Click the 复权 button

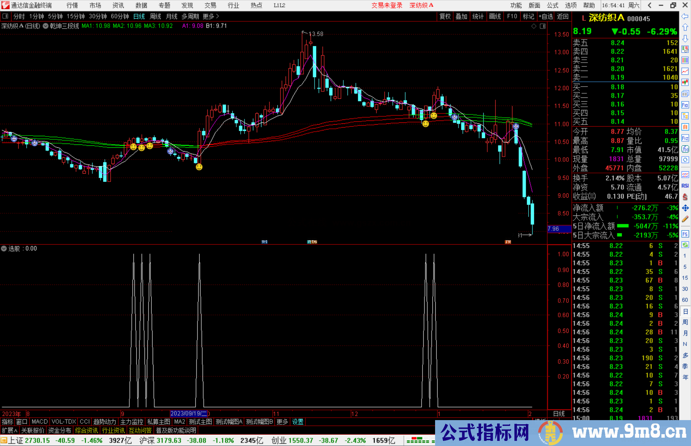445,16
